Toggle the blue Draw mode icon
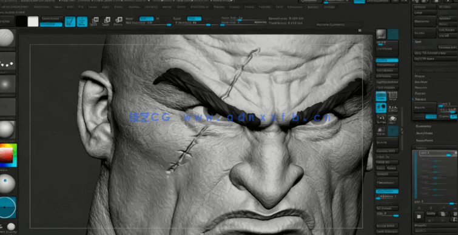 pyautogui.click(x=82, y=22)
